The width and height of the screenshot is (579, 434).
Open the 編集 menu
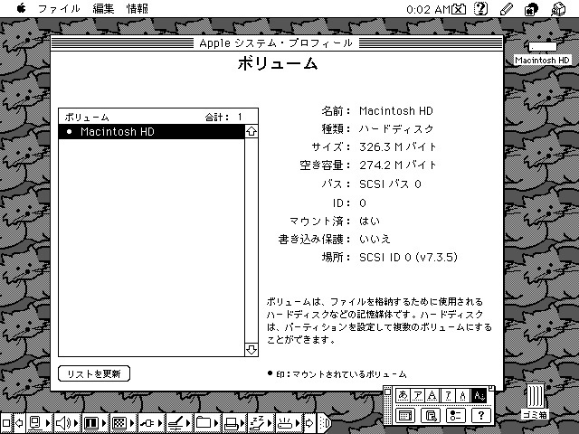click(x=103, y=8)
